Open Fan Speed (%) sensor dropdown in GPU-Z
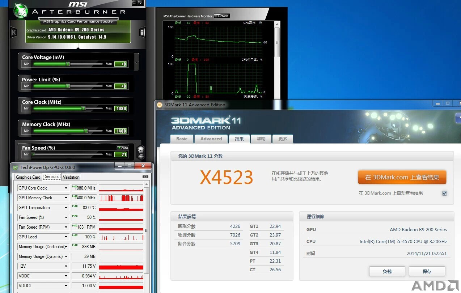The width and height of the screenshot is (461, 293). [66, 217]
